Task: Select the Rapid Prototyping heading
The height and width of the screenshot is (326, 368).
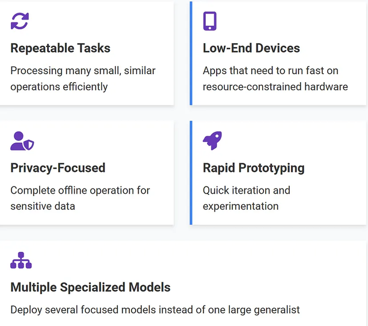Action: click(254, 168)
